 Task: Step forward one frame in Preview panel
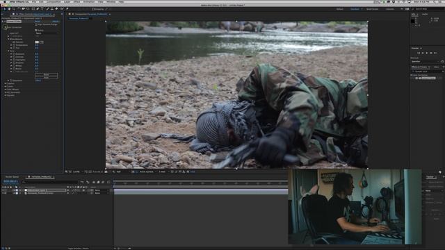[431, 53]
